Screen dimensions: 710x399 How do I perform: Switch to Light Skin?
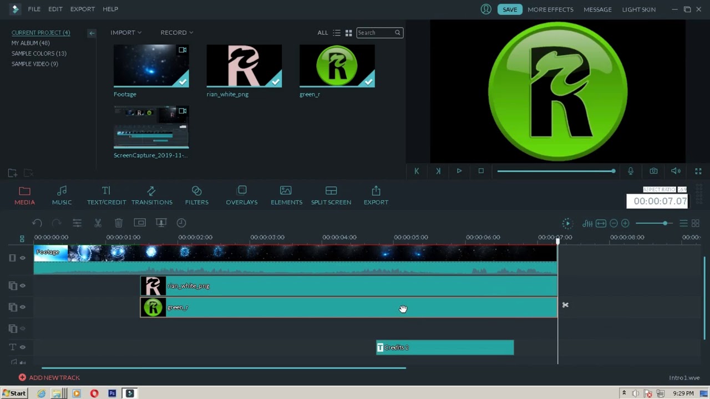pyautogui.click(x=638, y=9)
